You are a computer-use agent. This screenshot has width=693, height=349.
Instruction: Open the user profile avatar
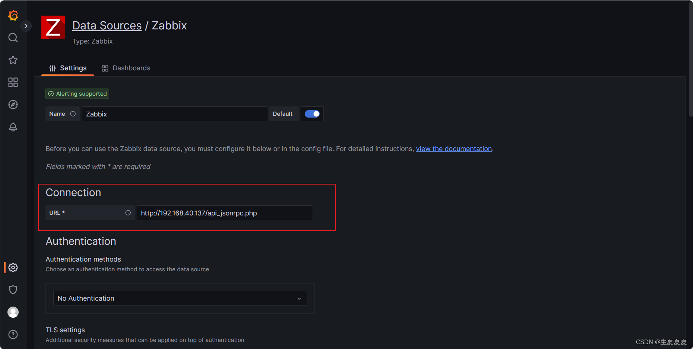[x=13, y=312]
